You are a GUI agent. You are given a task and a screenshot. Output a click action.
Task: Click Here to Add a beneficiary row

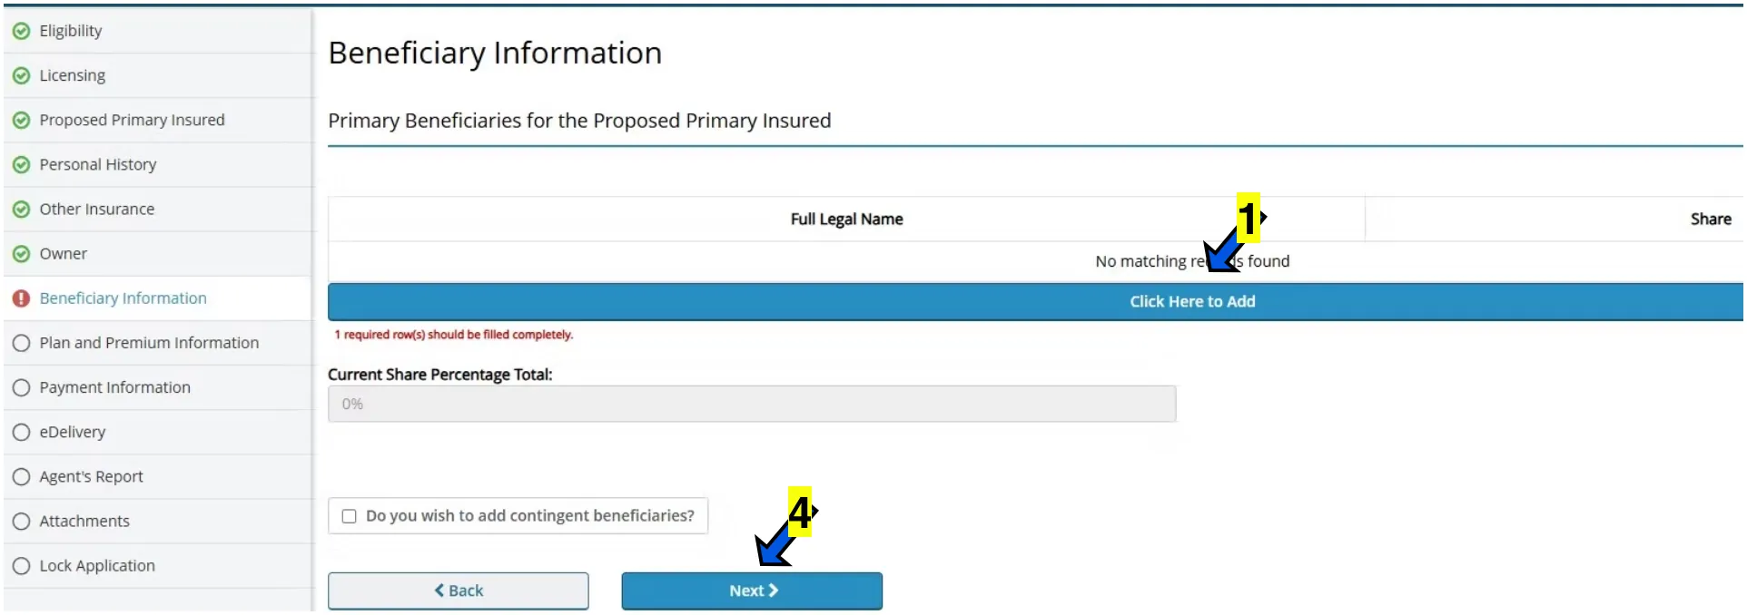pos(1035,301)
